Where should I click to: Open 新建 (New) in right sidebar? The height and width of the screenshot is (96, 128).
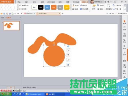[124, 22]
